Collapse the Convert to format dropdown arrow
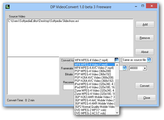The width and height of the screenshot is (164, 120). tap(116, 60)
